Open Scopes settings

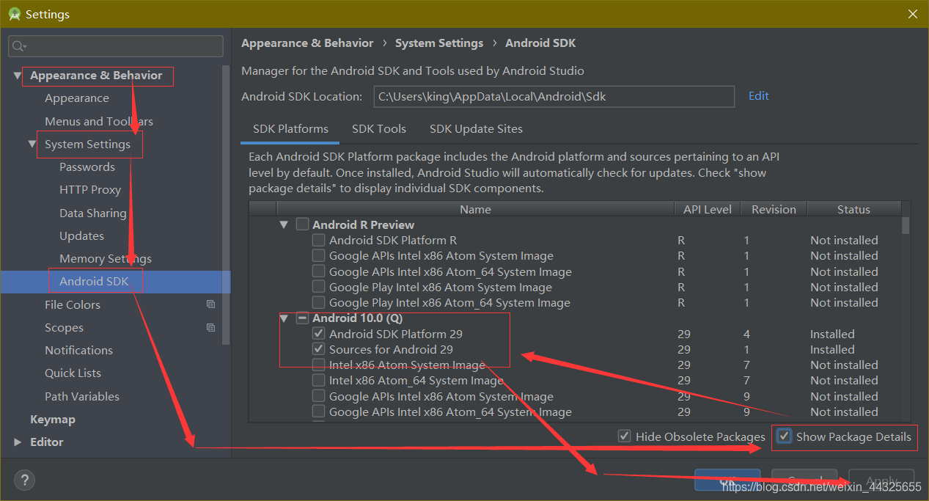pos(64,327)
